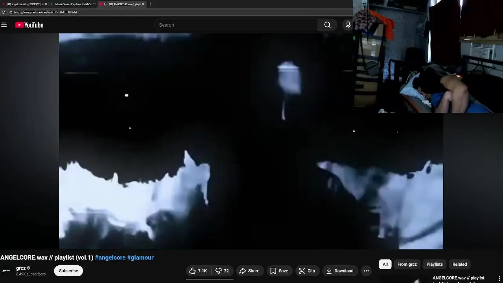The height and width of the screenshot is (283, 503).
Task: Create a Clip of the video
Action: tap(307, 271)
